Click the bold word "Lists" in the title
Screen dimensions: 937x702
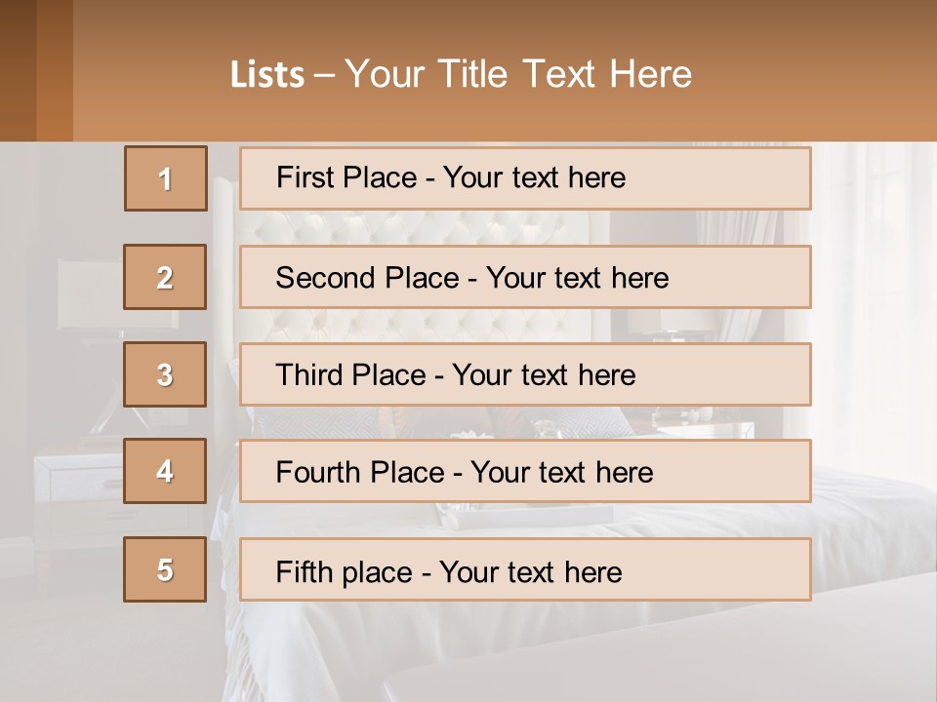(267, 75)
